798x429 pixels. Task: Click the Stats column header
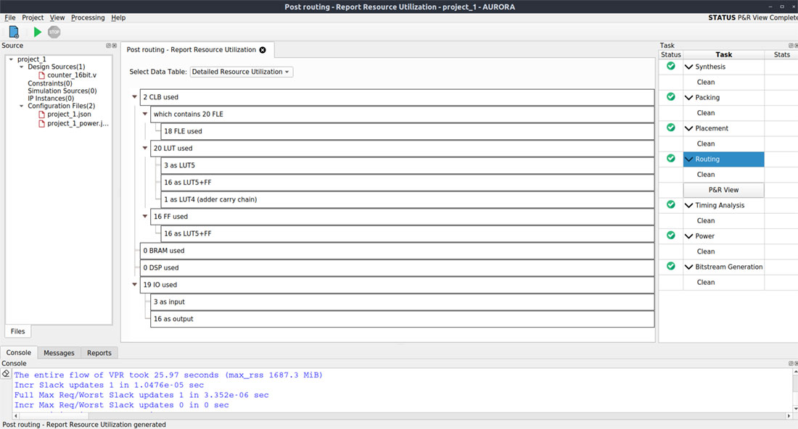[782, 55]
